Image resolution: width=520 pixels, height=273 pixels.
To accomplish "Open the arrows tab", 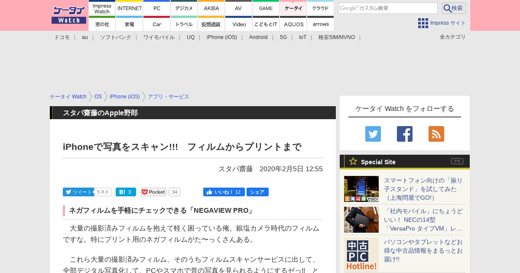I will (321, 24).
